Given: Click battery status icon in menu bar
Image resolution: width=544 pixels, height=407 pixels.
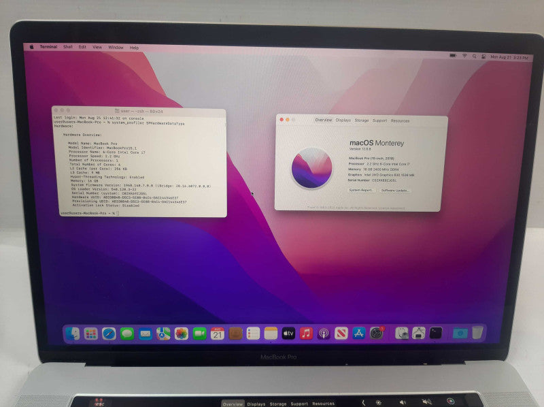Looking at the screenshot, I should click(453, 56).
